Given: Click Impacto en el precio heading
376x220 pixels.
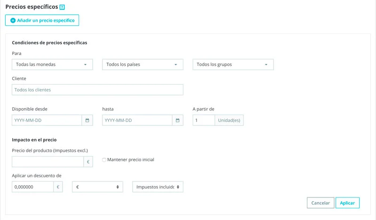Looking at the screenshot, I should (34, 140).
